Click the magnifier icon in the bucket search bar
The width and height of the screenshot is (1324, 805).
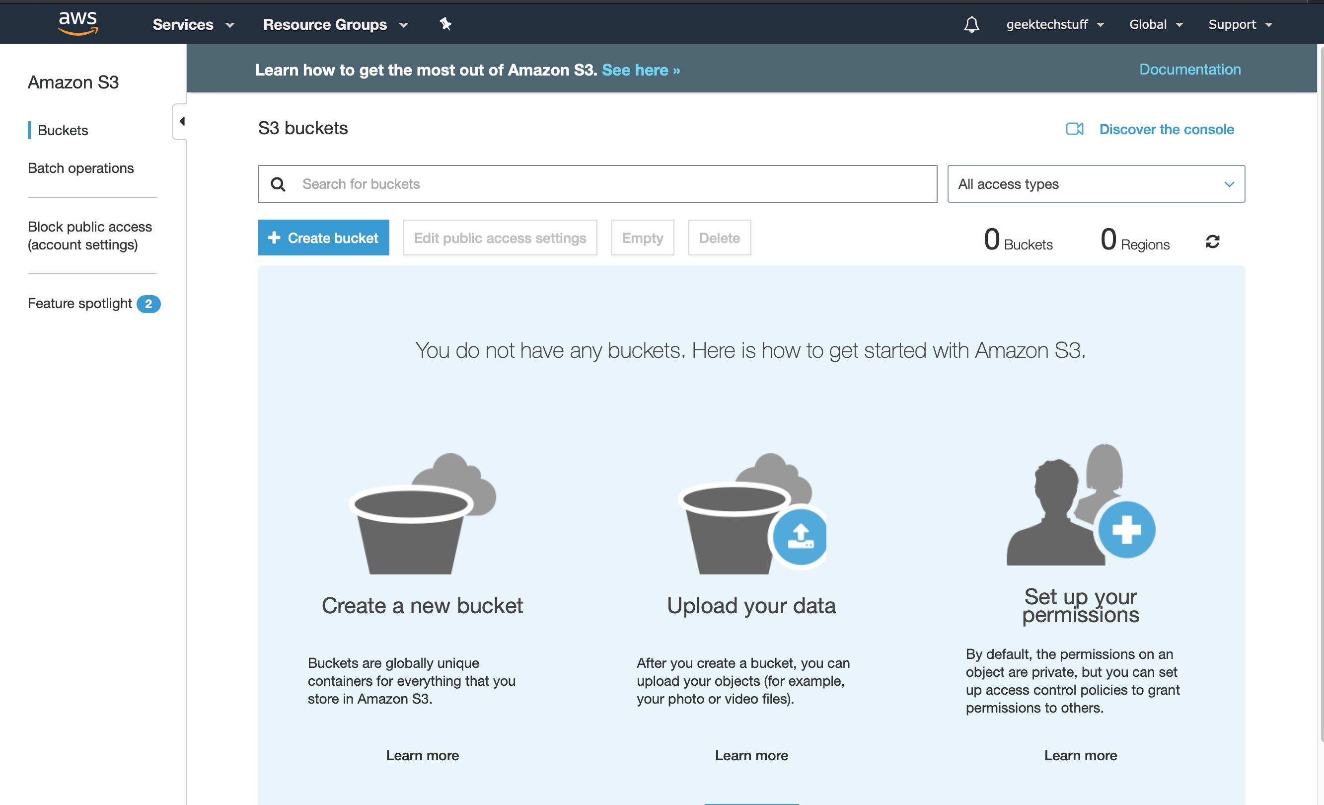click(278, 183)
